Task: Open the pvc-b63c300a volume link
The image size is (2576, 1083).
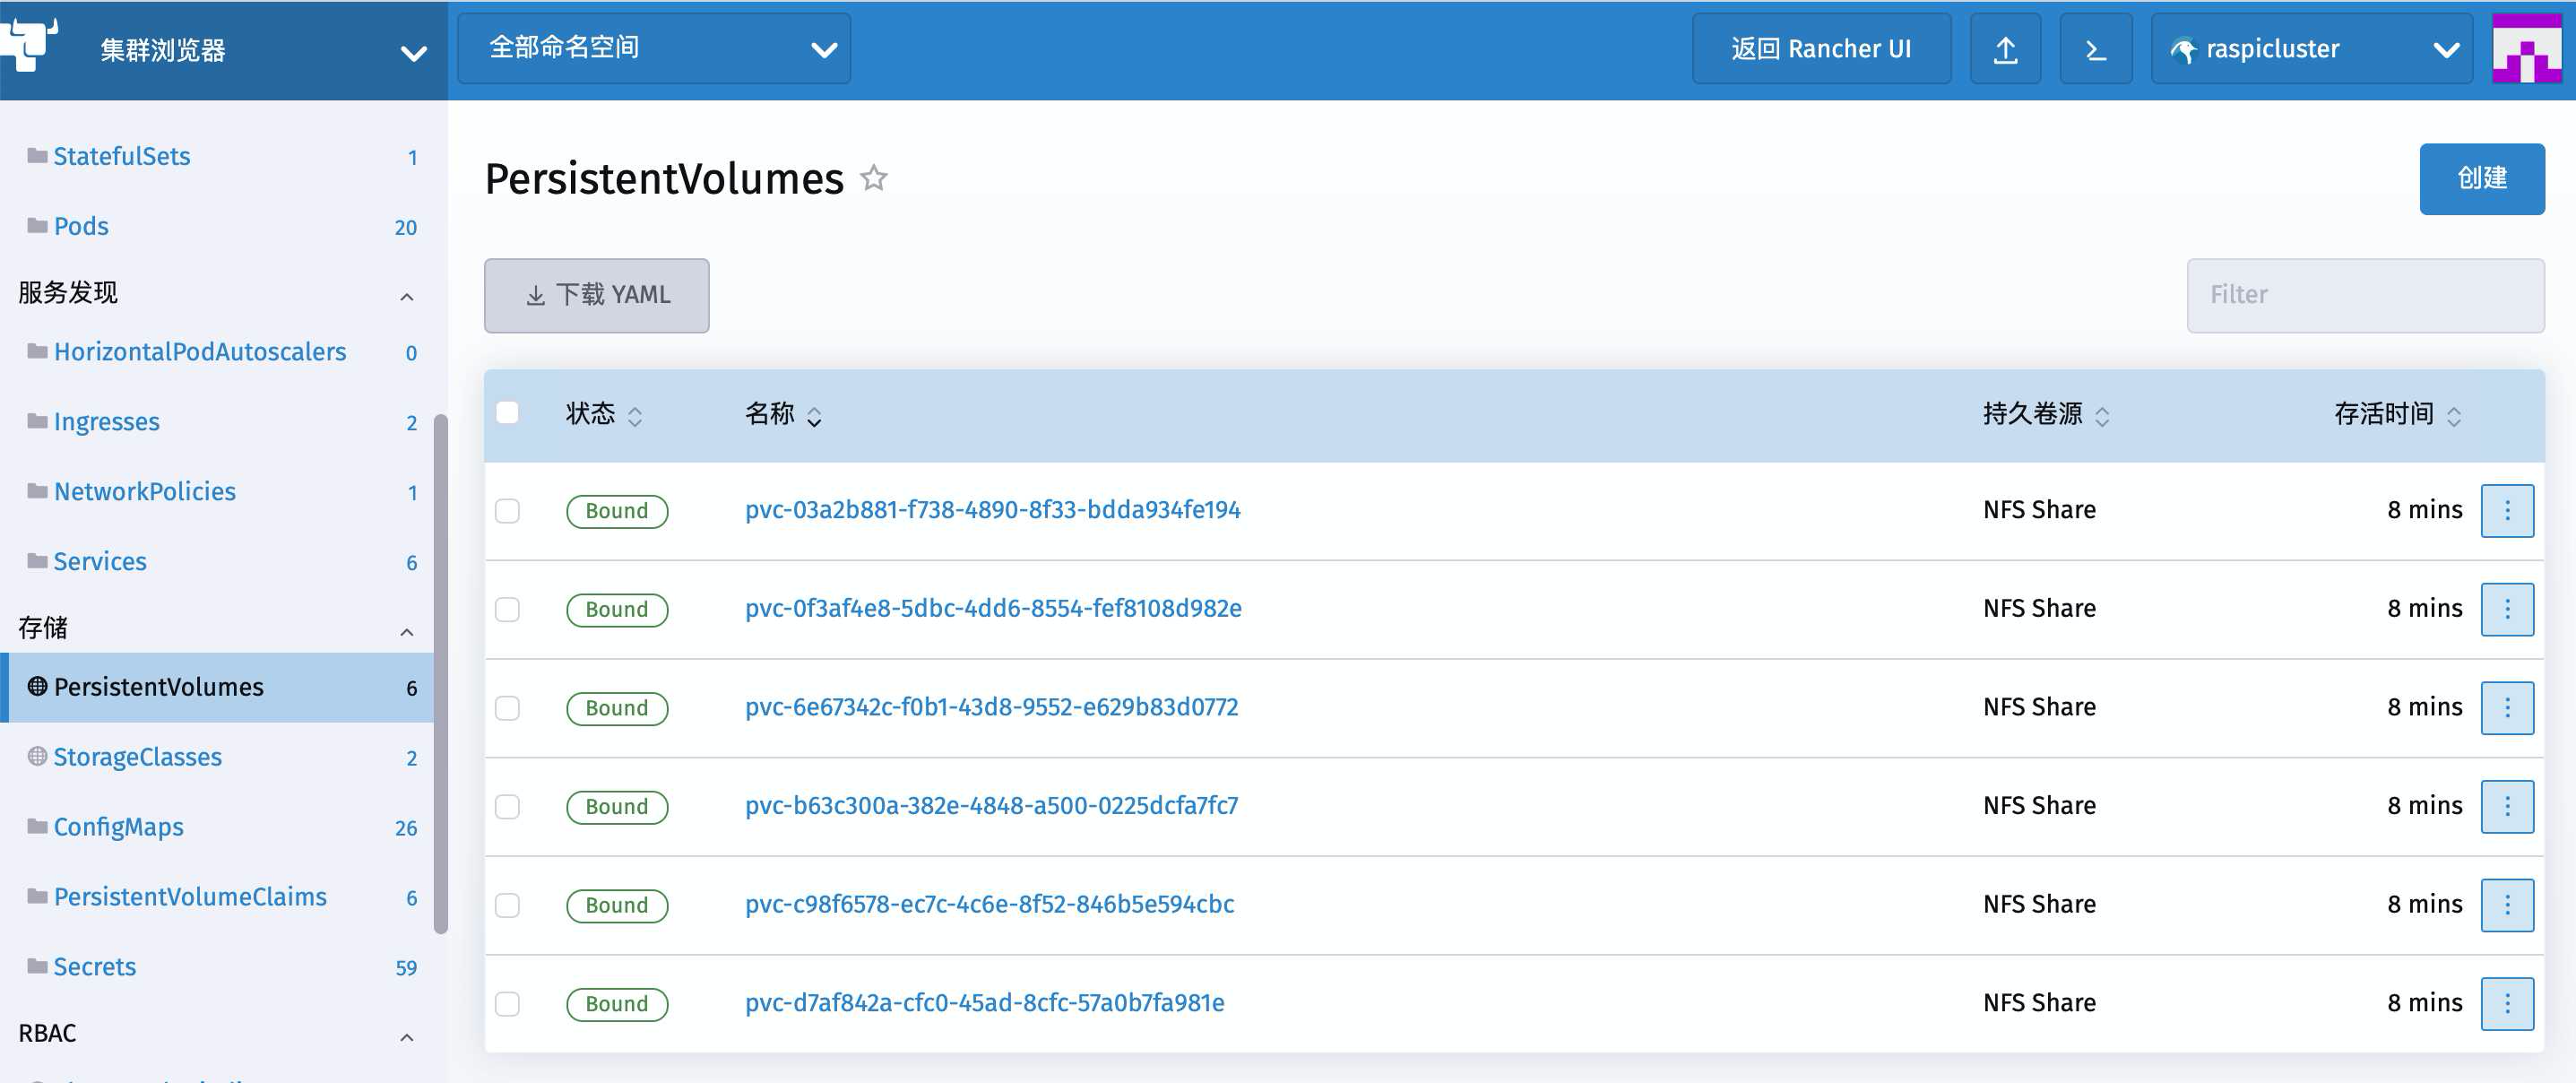Action: click(x=991, y=806)
